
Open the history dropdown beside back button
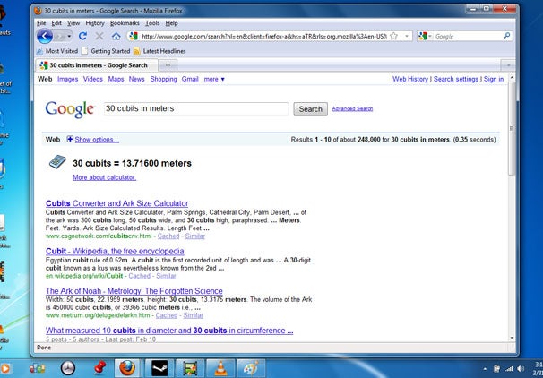coord(69,36)
